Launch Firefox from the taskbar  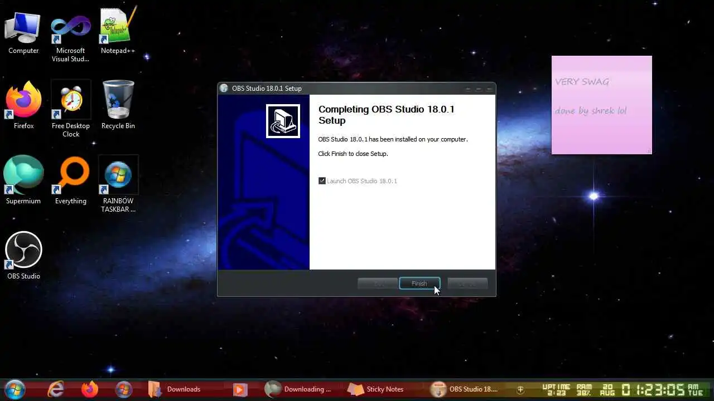coord(90,389)
